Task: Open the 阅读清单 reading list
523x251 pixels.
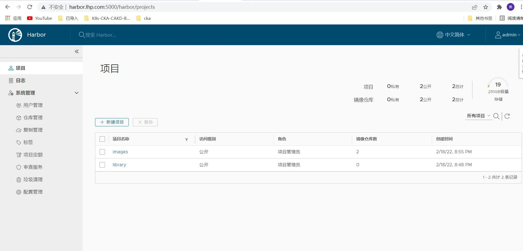Action: (x=511, y=18)
